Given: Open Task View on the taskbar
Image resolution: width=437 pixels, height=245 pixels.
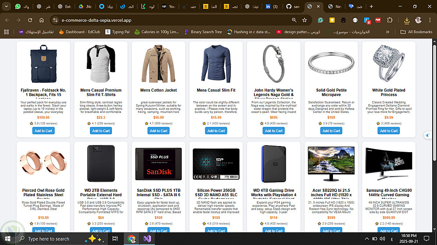Looking at the screenshot, I should 115,238.
